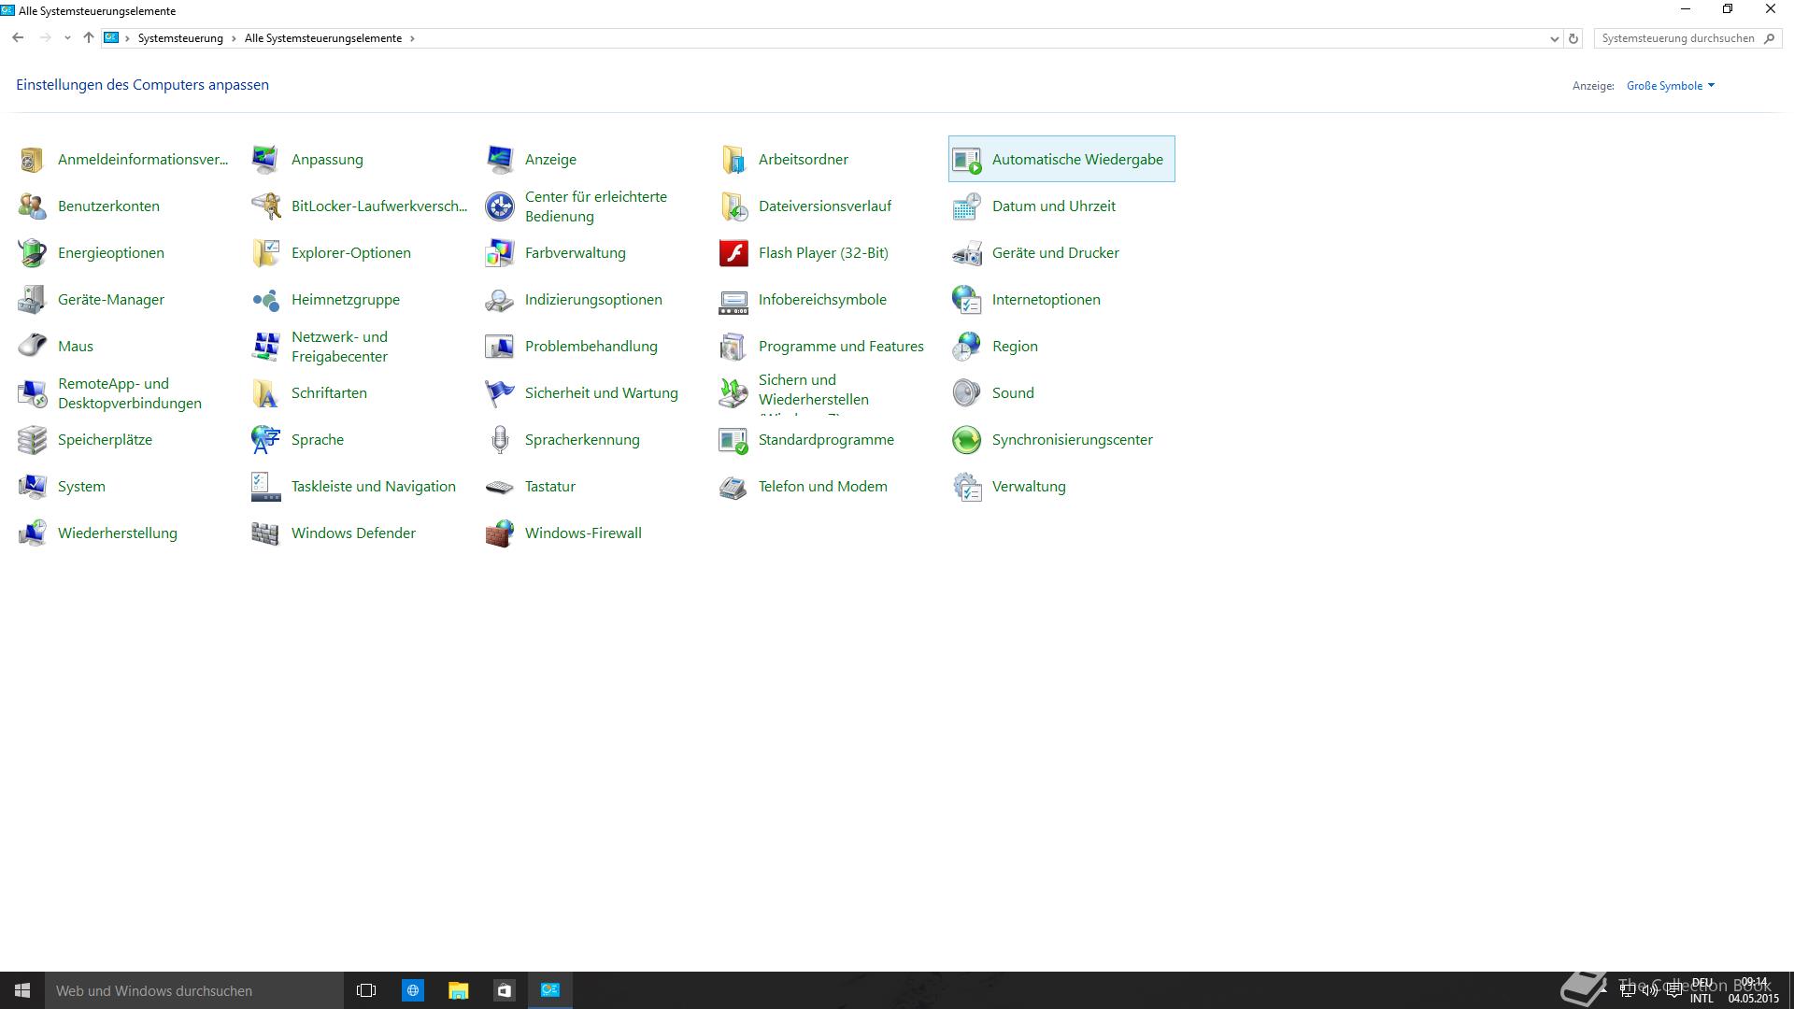1794x1009 pixels.
Task: Open the Datum und Uhrzeit icon
Action: [x=966, y=206]
